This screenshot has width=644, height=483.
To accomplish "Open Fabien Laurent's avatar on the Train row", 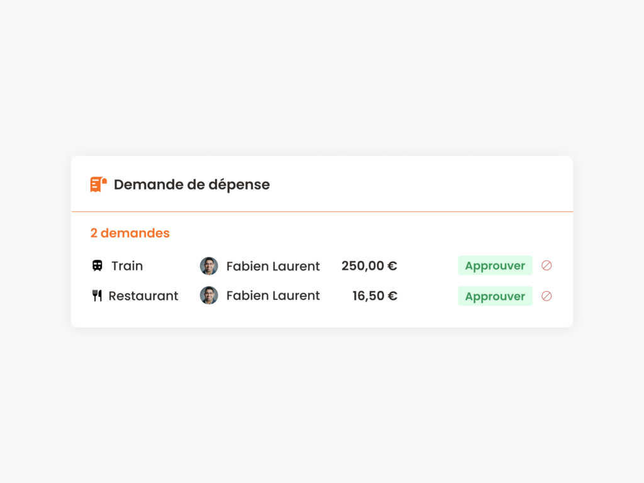I will pyautogui.click(x=209, y=265).
